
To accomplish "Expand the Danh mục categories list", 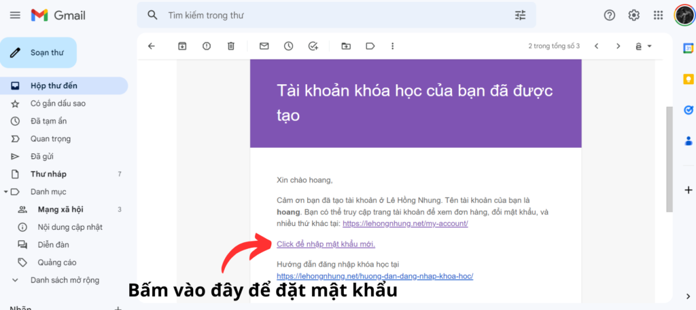I will click(x=6, y=192).
